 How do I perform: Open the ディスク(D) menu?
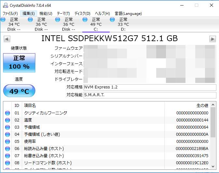(82, 14)
